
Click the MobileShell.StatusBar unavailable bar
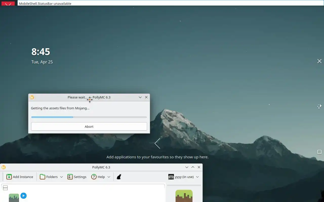tap(171, 4)
